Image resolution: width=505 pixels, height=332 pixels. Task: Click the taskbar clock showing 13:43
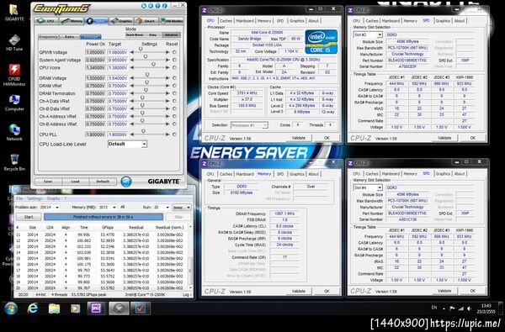(x=486, y=308)
